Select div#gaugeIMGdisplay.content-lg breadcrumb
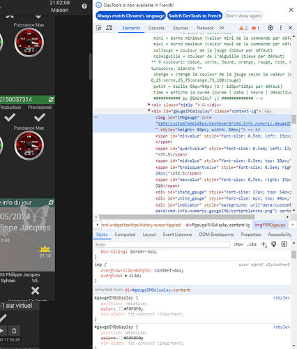This screenshot has width=297, height=349. point(218,225)
